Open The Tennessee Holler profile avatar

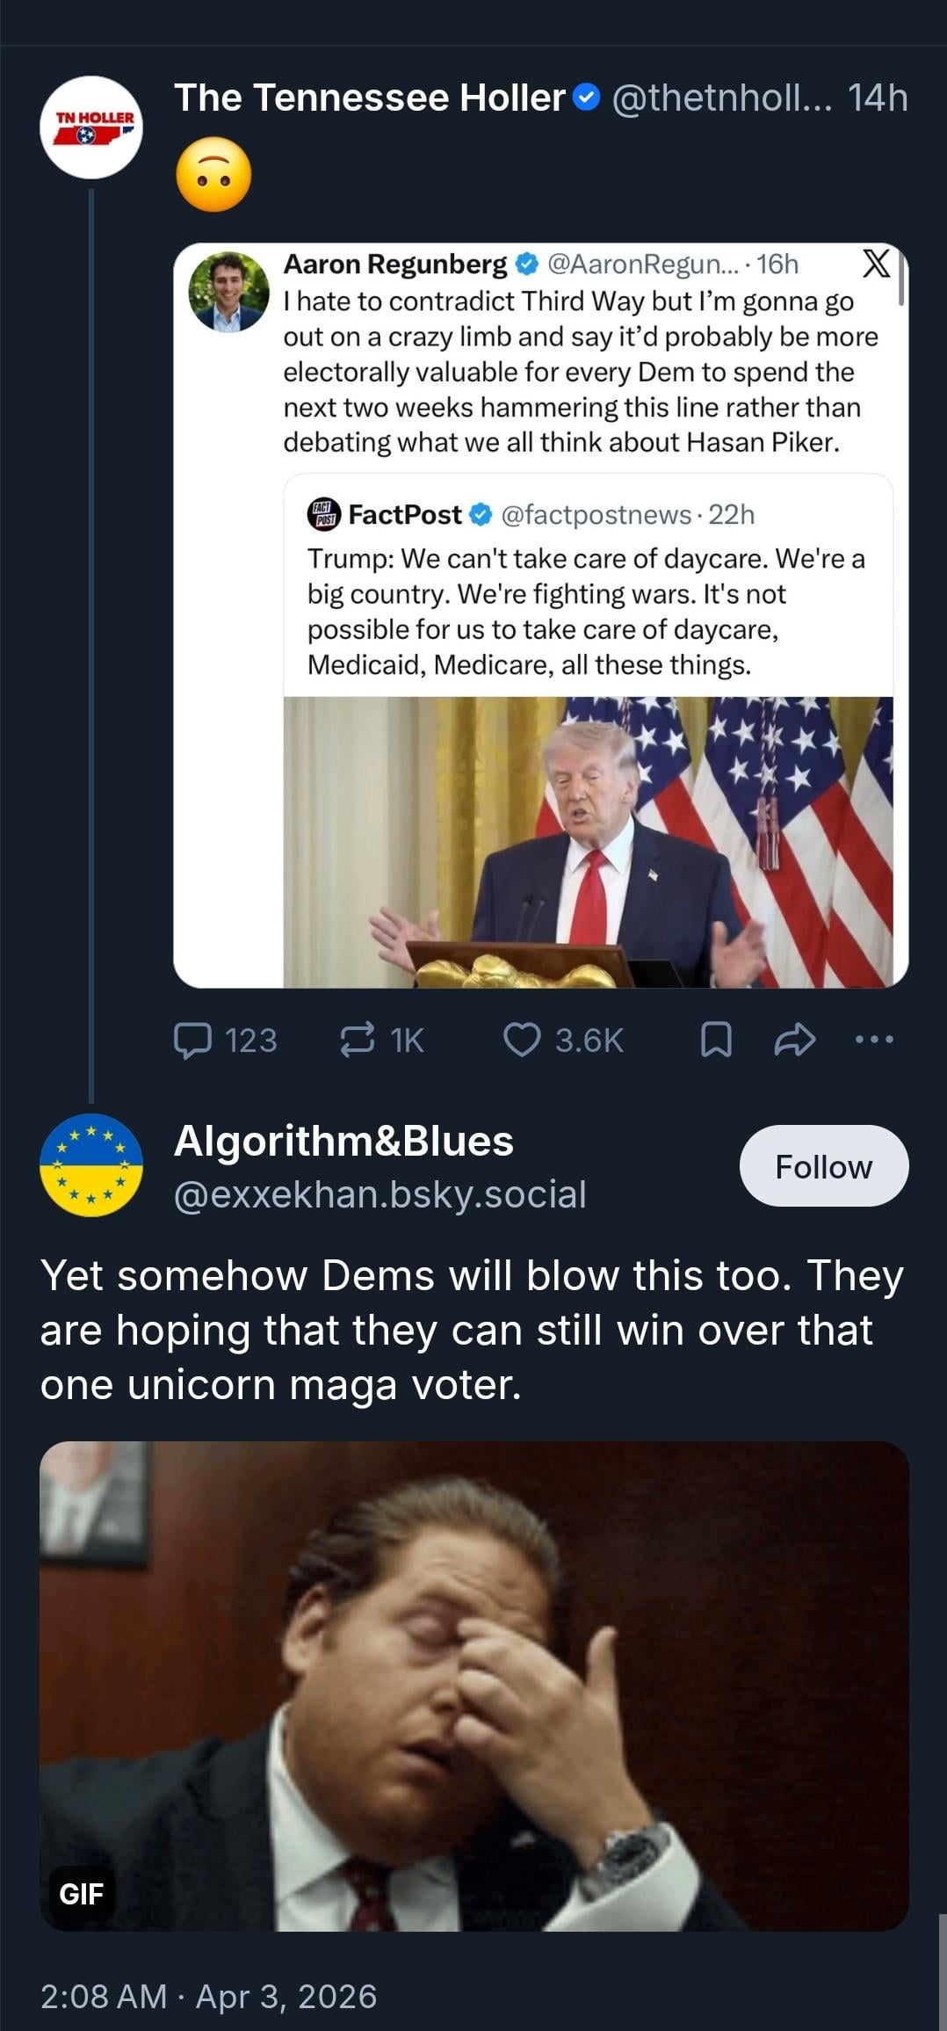pyautogui.click(x=90, y=128)
